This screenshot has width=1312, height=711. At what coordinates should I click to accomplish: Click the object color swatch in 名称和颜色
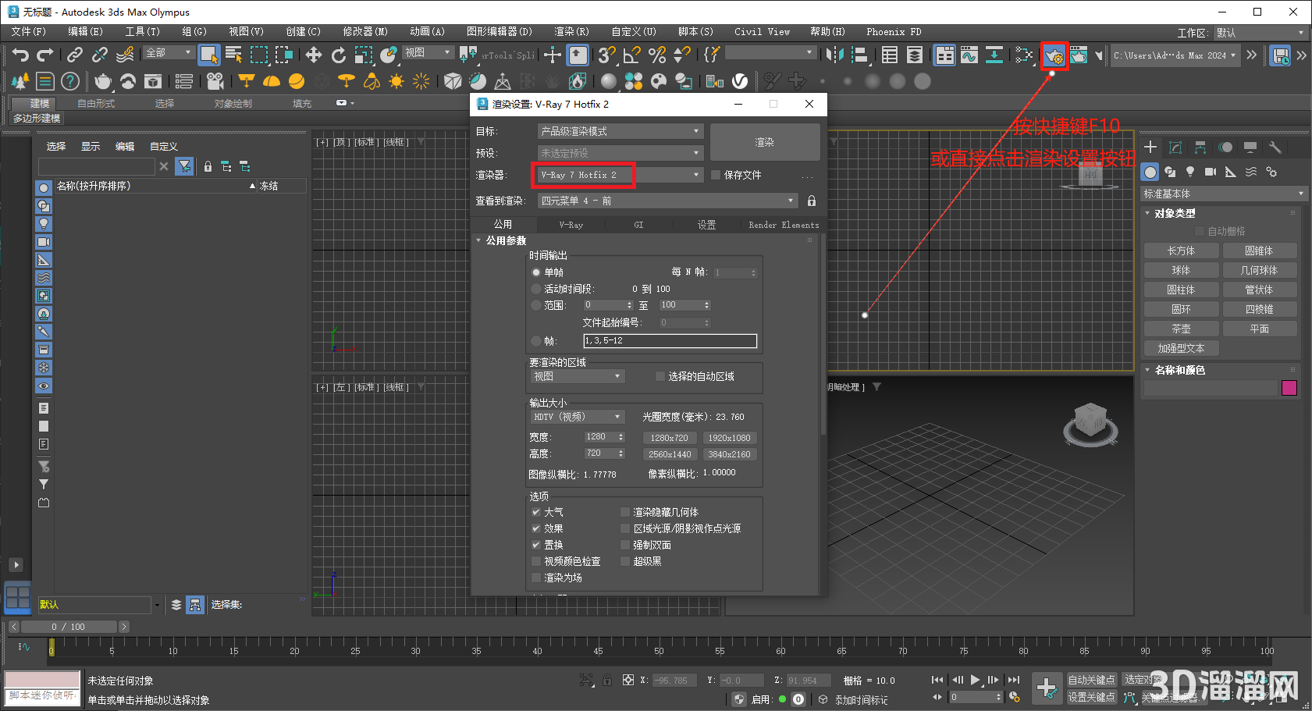click(1289, 388)
